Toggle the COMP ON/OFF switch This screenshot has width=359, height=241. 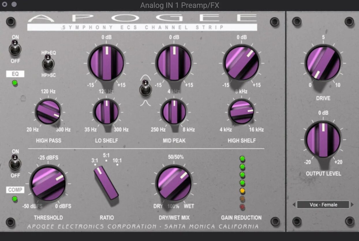(x=15, y=162)
